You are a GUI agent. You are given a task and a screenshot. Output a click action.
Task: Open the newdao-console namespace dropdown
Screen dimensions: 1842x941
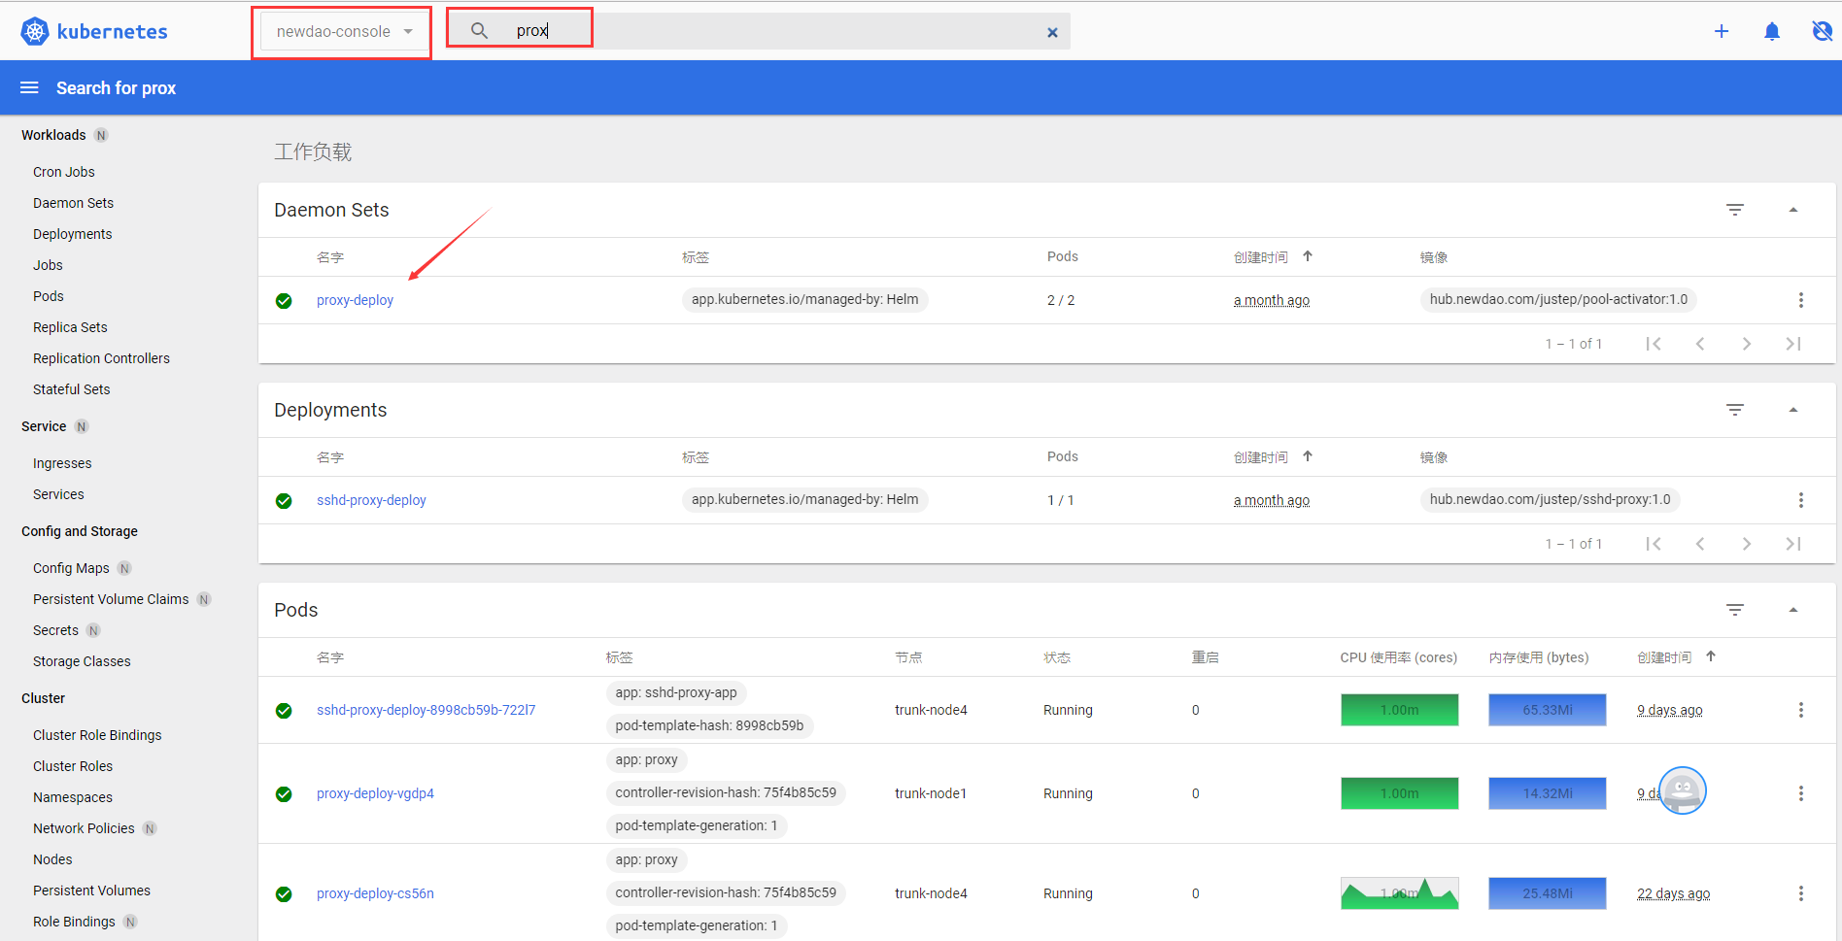pyautogui.click(x=343, y=32)
